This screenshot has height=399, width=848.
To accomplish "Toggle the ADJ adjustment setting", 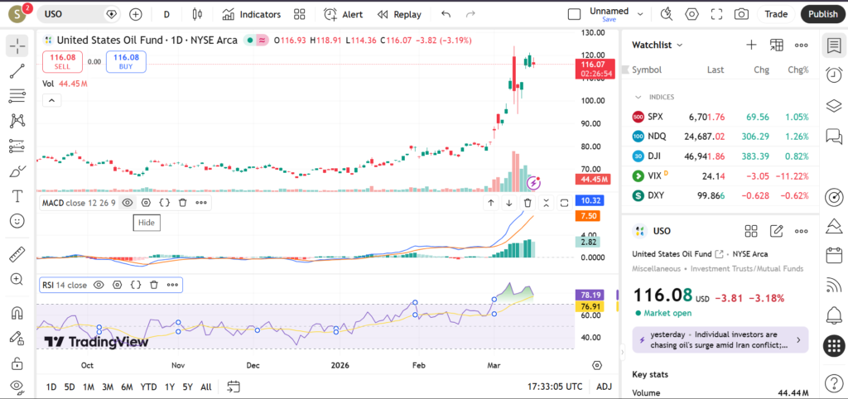I will tap(604, 387).
